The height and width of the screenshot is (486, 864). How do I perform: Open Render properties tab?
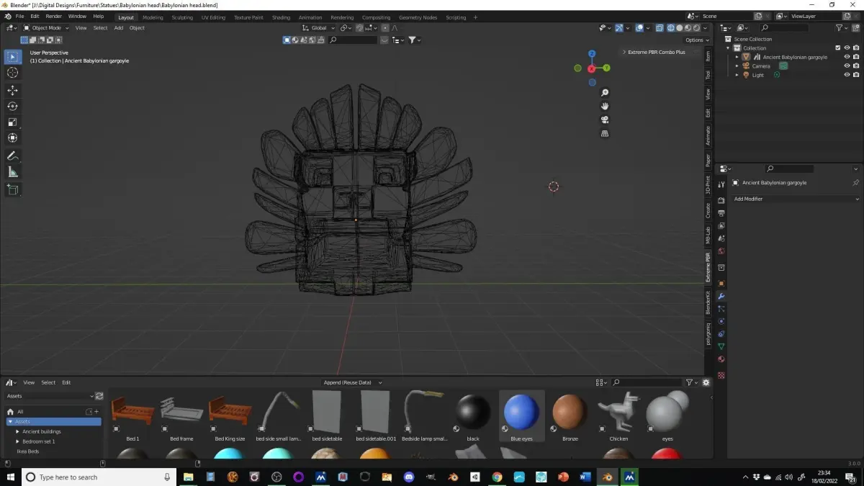tap(721, 201)
